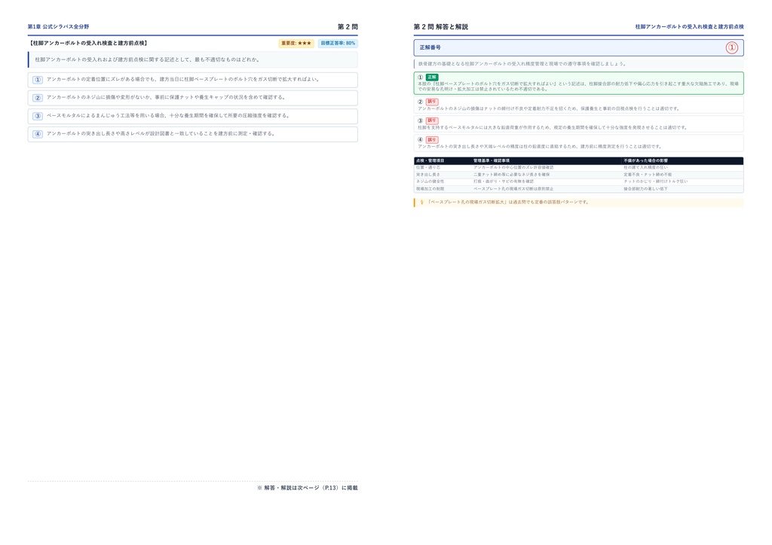Viewport: 772px width, 545px height.
Task: Click the 第 2 問 解答と解説 heading
Action: click(x=440, y=26)
